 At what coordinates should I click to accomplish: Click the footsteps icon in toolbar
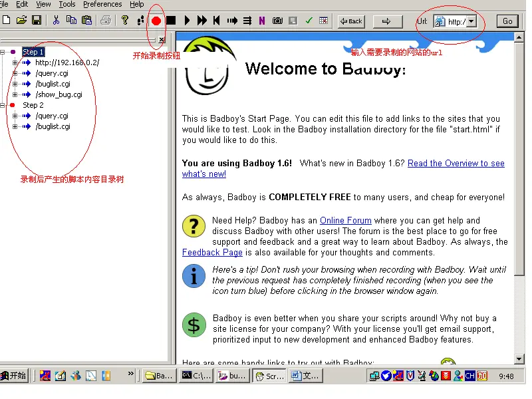pyautogui.click(x=140, y=21)
